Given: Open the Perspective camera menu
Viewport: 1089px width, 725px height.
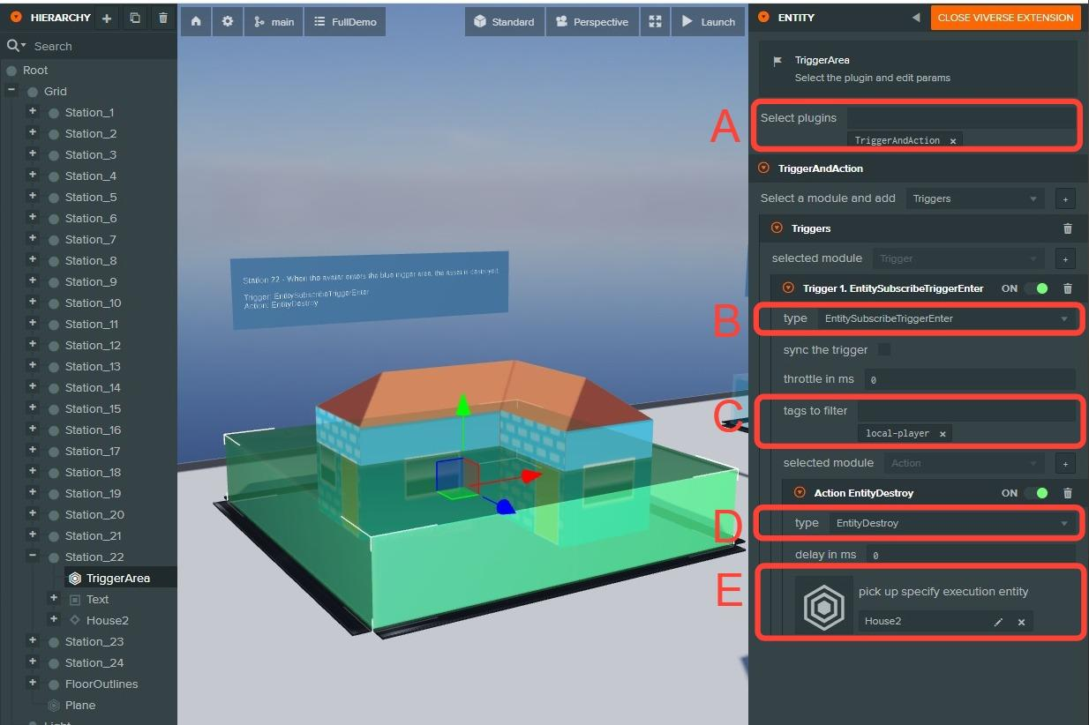Looking at the screenshot, I should click(x=591, y=22).
